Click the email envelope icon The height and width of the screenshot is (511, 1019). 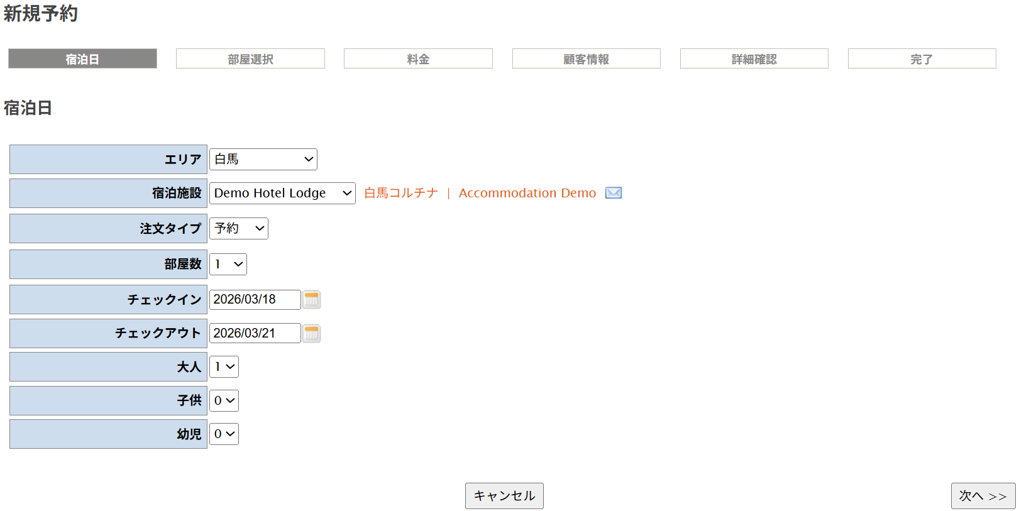coord(613,193)
